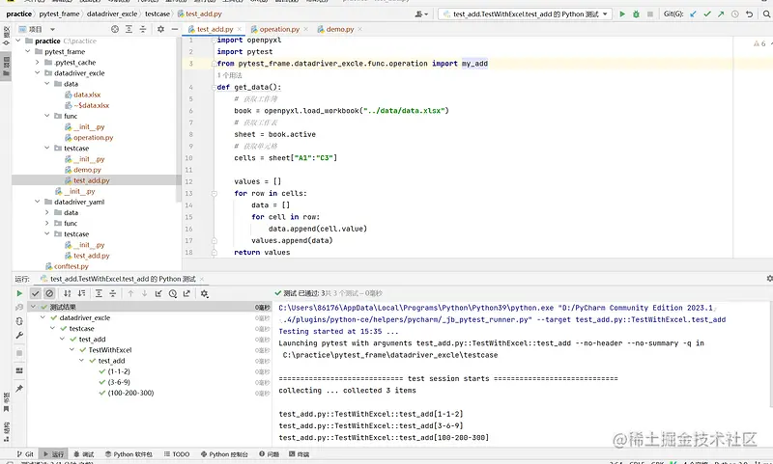Open test history clock icon
This screenshot has height=464, width=773.
point(173,294)
